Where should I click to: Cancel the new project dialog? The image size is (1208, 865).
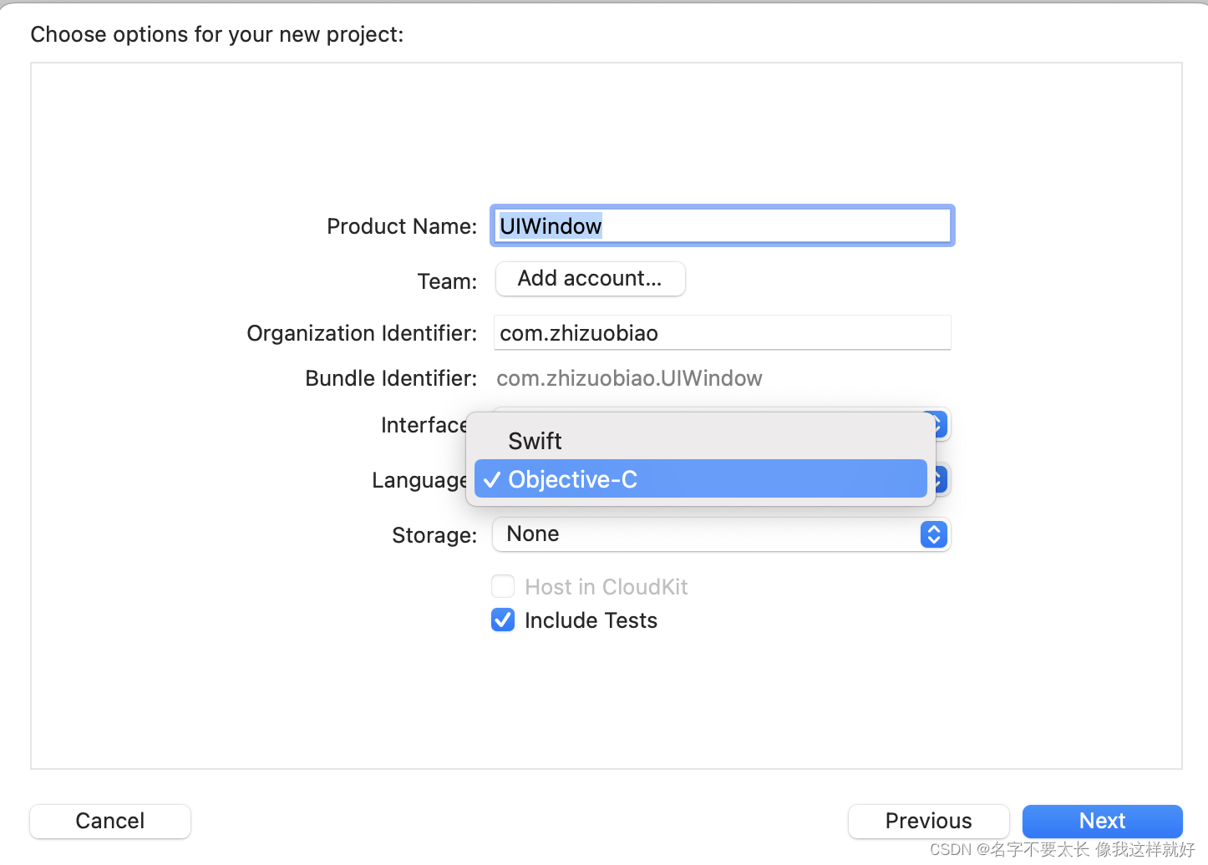110,821
